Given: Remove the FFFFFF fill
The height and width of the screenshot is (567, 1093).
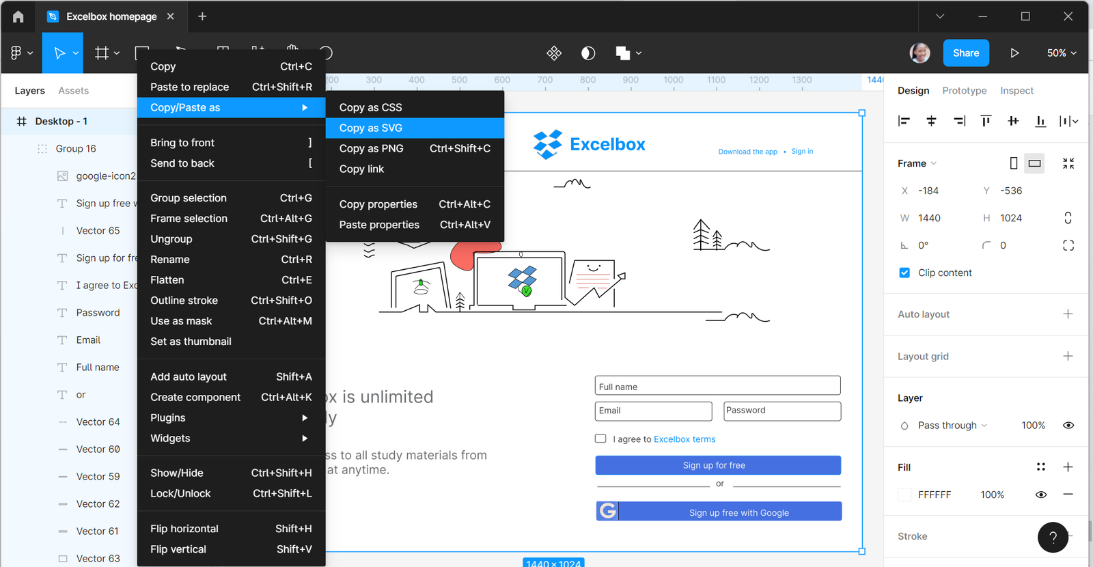Looking at the screenshot, I should [1068, 495].
